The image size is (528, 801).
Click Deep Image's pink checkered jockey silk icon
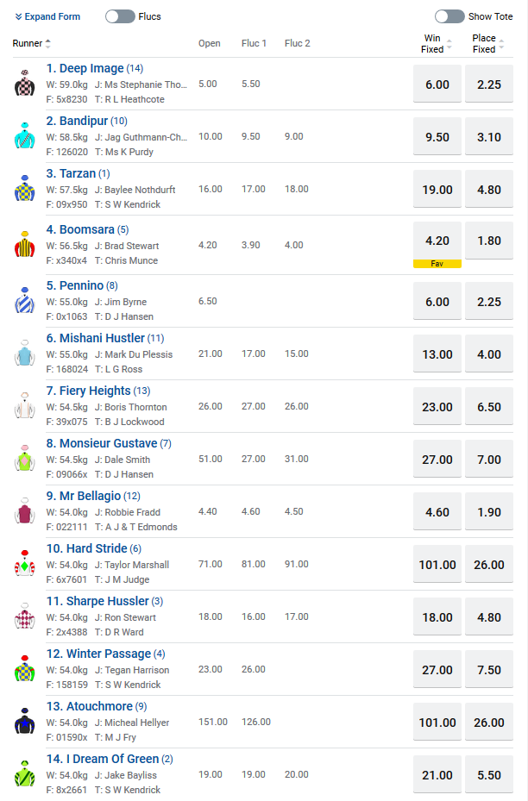24,84
